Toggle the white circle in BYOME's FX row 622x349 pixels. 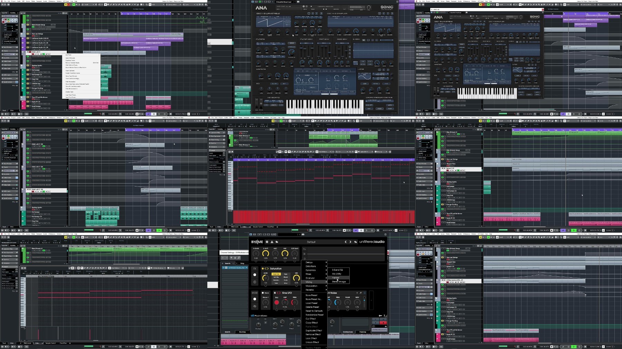(x=255, y=275)
